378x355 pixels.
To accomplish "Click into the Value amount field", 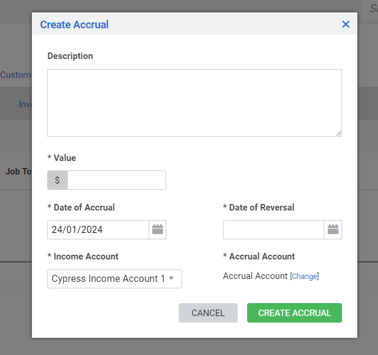I will click(x=117, y=180).
